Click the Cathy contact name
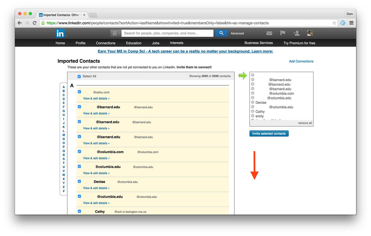 (100, 212)
